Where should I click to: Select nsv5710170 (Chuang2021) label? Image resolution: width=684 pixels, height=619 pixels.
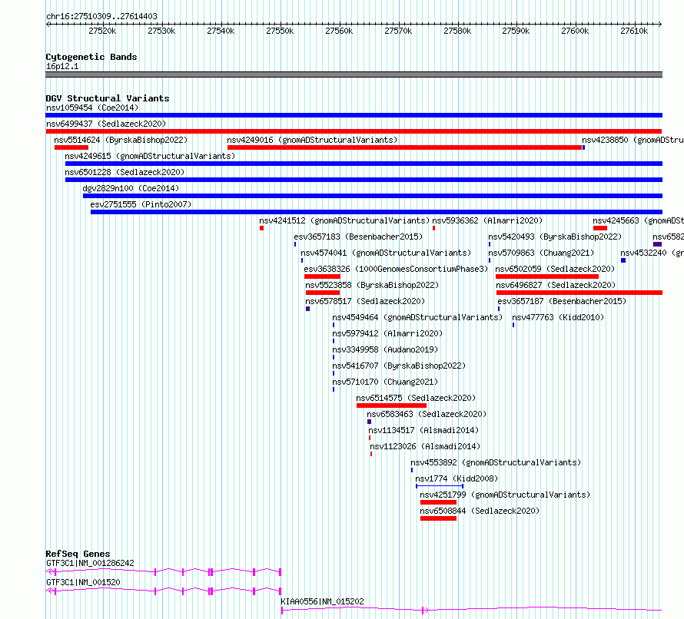click(385, 382)
